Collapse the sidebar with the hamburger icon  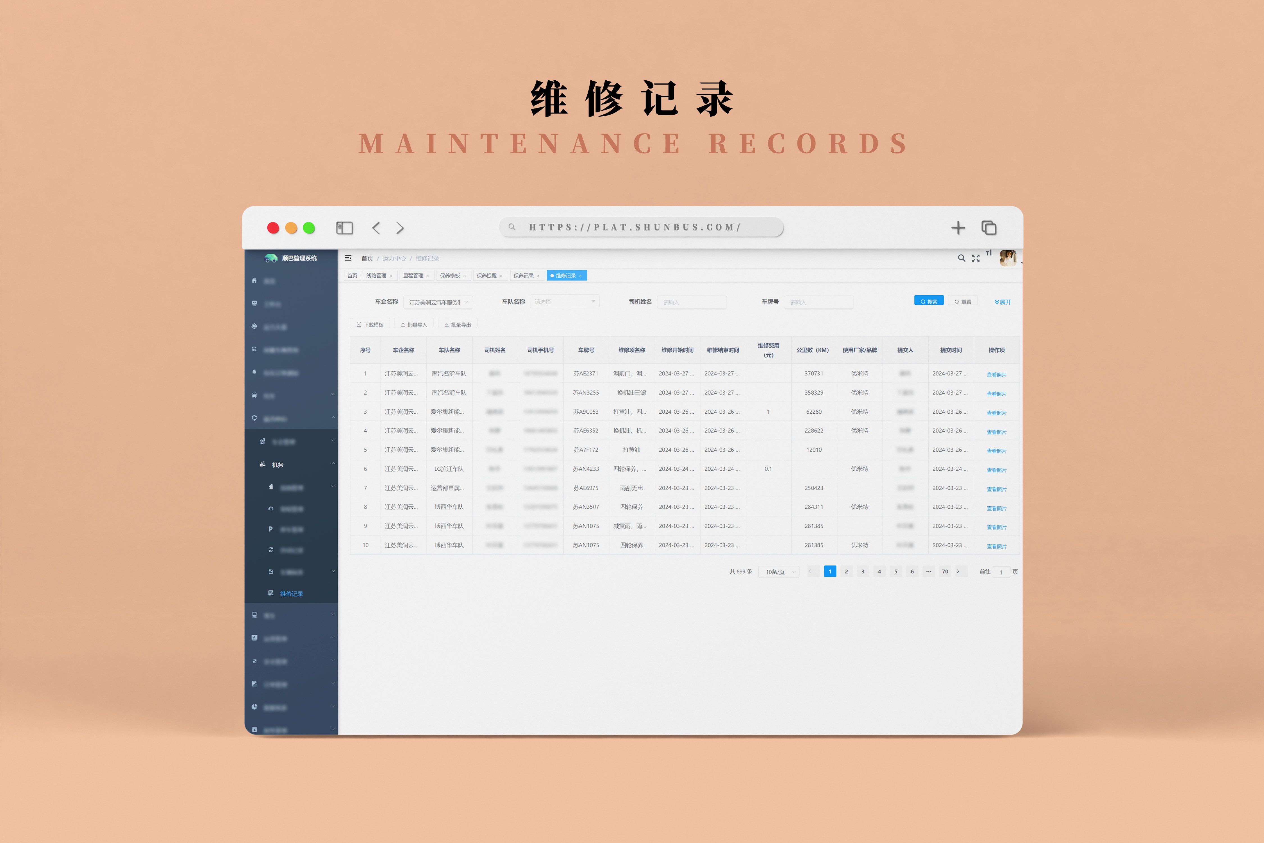click(x=348, y=258)
